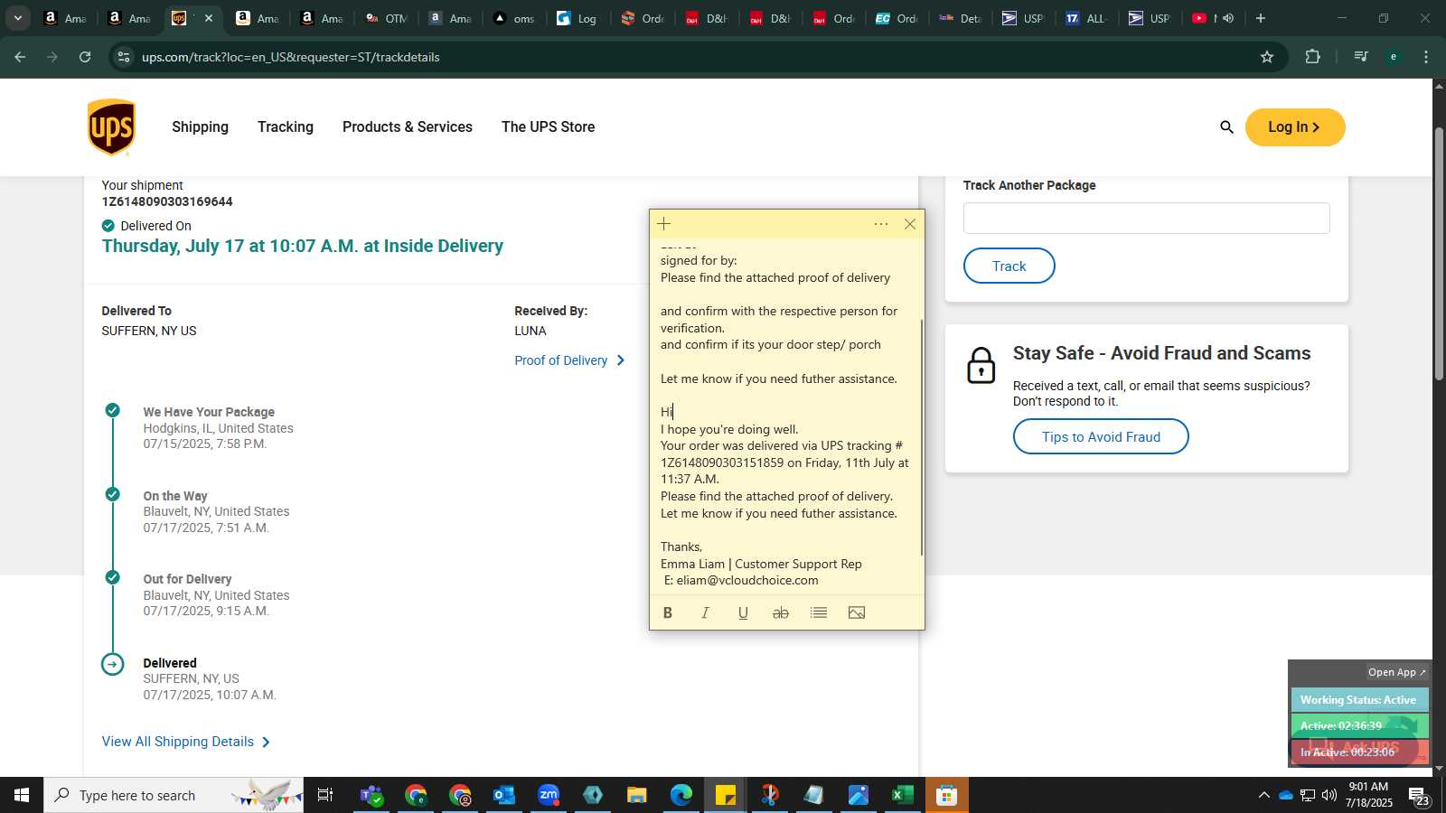Create a new sticky note with plus icon
This screenshot has height=813, width=1446.
click(x=664, y=224)
